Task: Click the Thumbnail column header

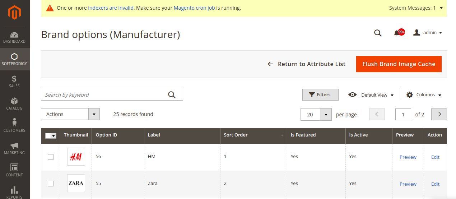Action: (76, 135)
